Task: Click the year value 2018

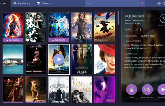Action: tap(138, 30)
